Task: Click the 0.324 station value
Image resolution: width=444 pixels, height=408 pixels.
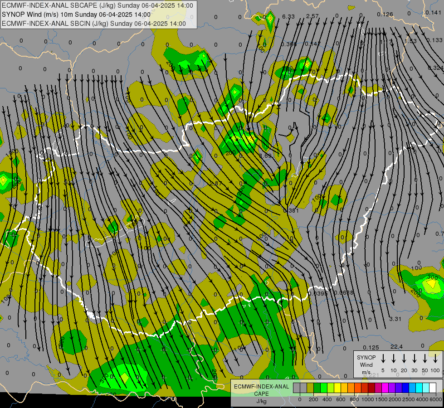Action: point(435,68)
